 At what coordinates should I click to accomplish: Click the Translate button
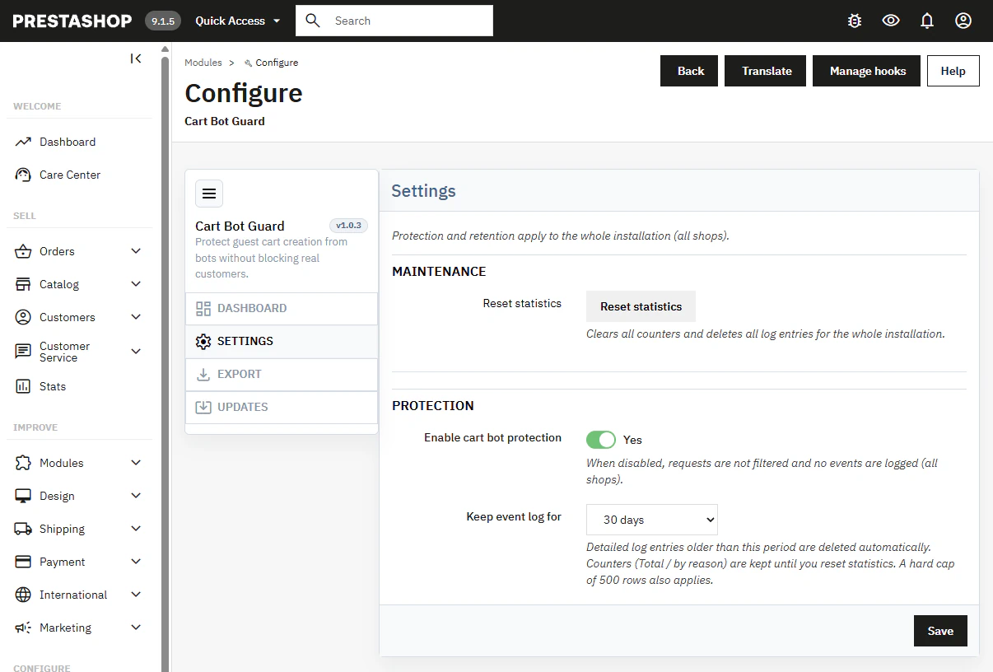pos(766,71)
